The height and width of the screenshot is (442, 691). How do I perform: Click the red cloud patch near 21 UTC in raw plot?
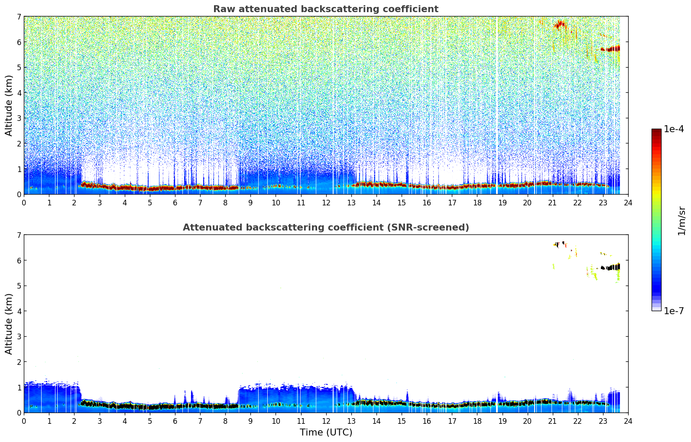(560, 24)
